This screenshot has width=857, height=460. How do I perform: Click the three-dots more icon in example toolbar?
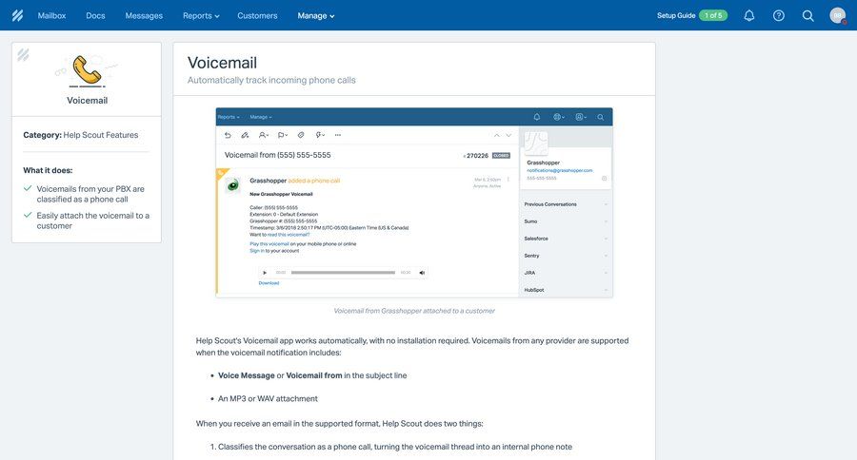coord(338,135)
